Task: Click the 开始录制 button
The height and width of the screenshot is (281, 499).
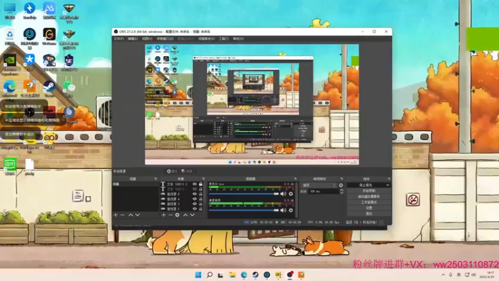Action: 369,191
